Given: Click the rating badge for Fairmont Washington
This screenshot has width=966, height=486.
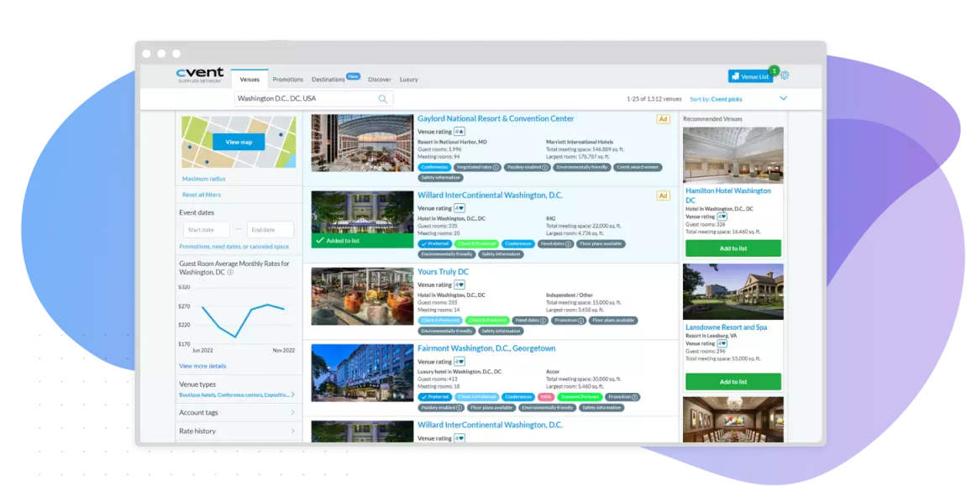Looking at the screenshot, I should [x=459, y=362].
